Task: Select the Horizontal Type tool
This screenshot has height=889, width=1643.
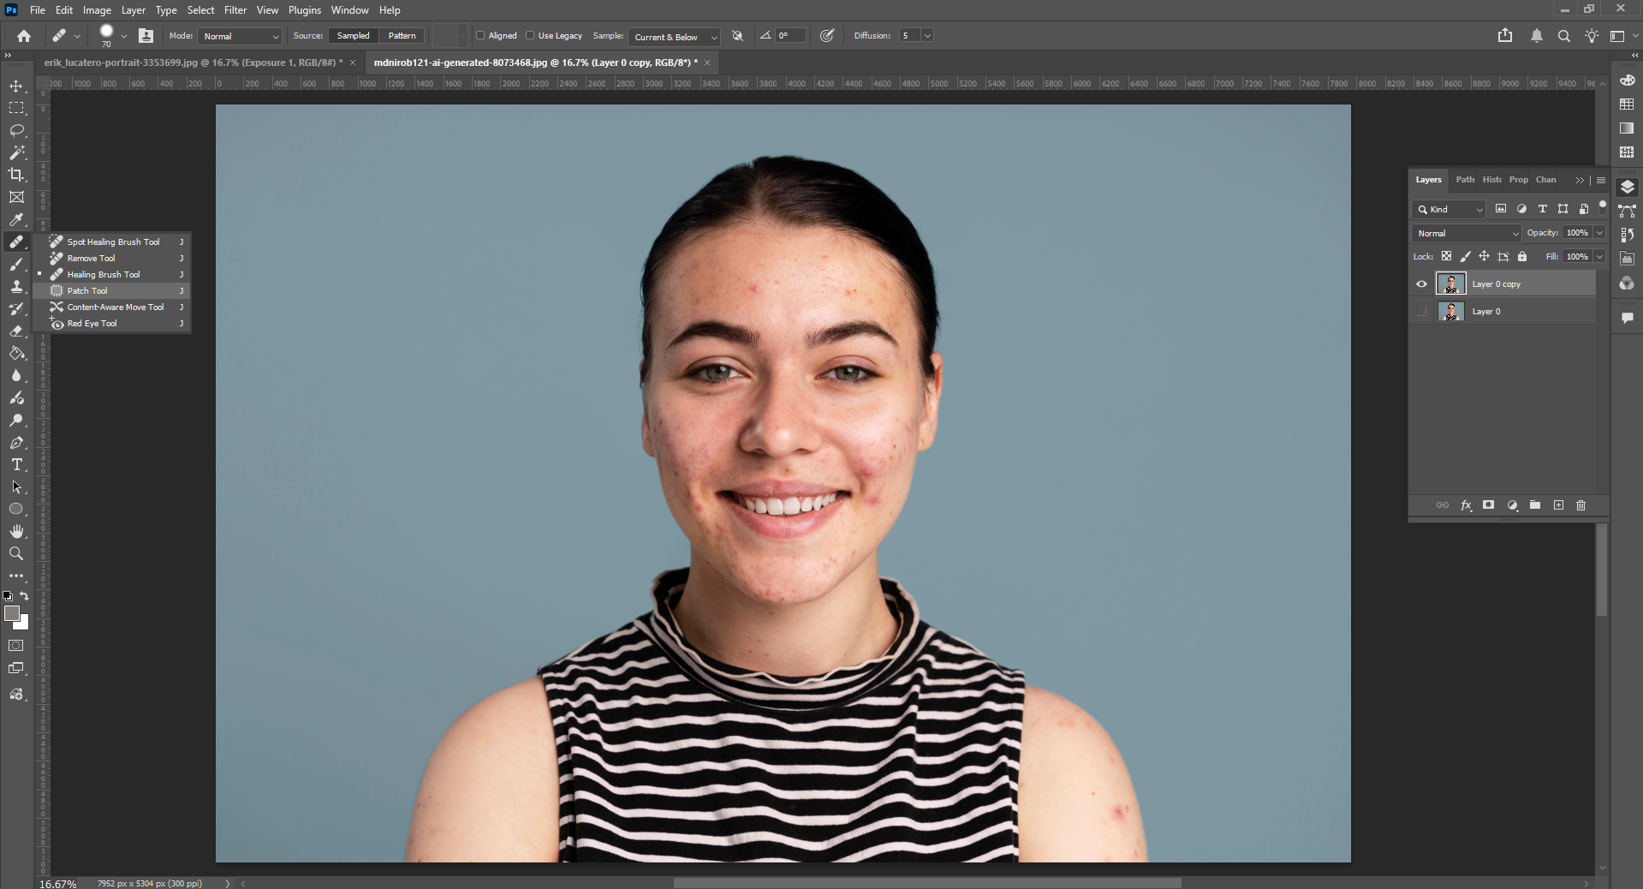Action: point(16,465)
